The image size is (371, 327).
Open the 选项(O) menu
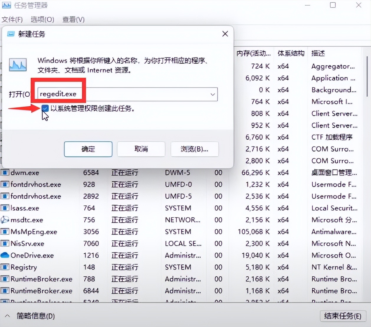42,19
